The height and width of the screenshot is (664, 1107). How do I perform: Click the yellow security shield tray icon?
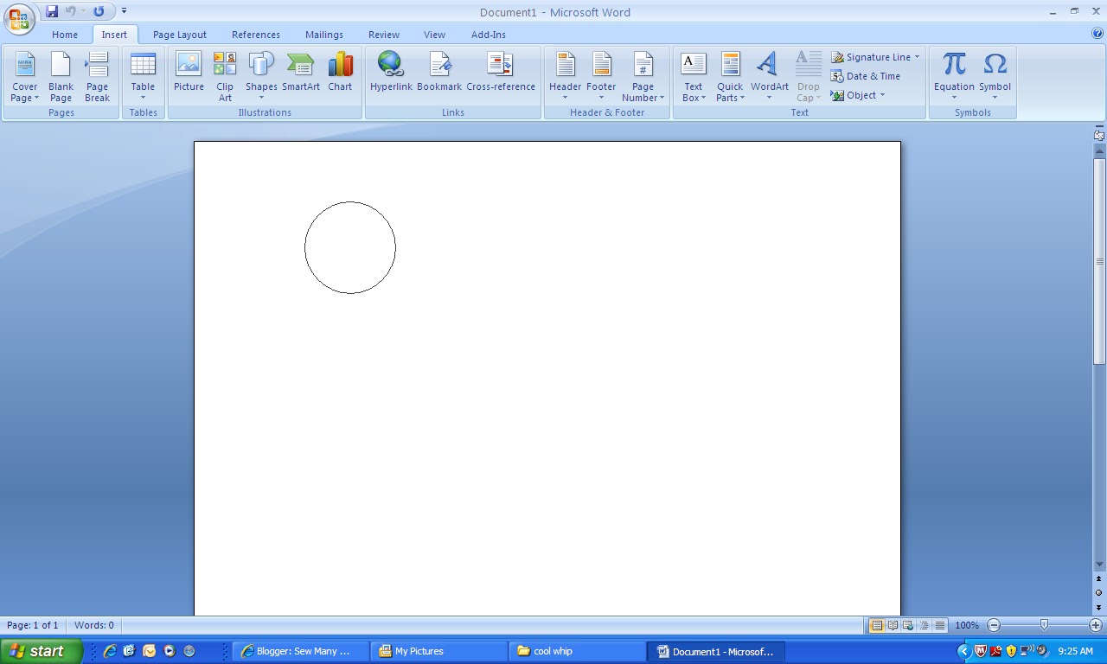(x=1011, y=651)
